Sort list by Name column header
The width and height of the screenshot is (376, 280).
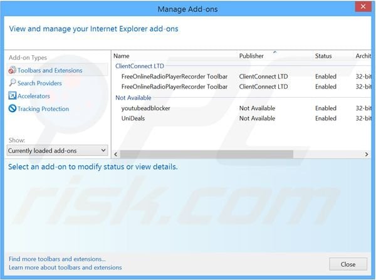[x=122, y=56]
